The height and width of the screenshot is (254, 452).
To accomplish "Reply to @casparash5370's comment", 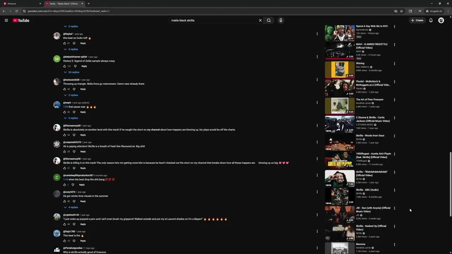I will point(83,151).
